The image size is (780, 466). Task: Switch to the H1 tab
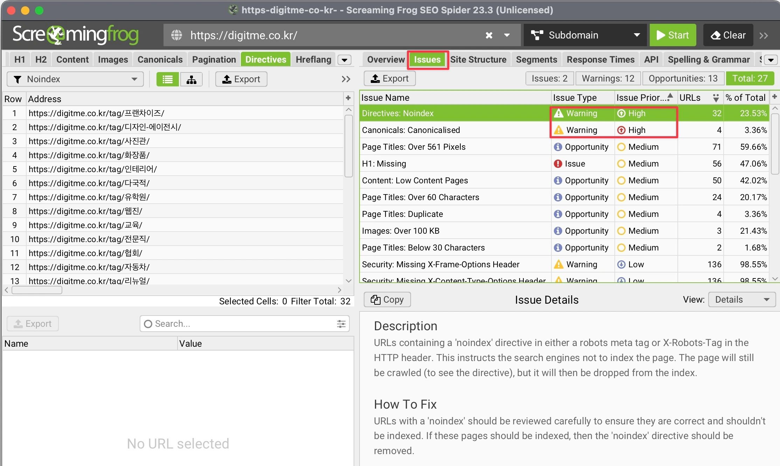tap(20, 59)
